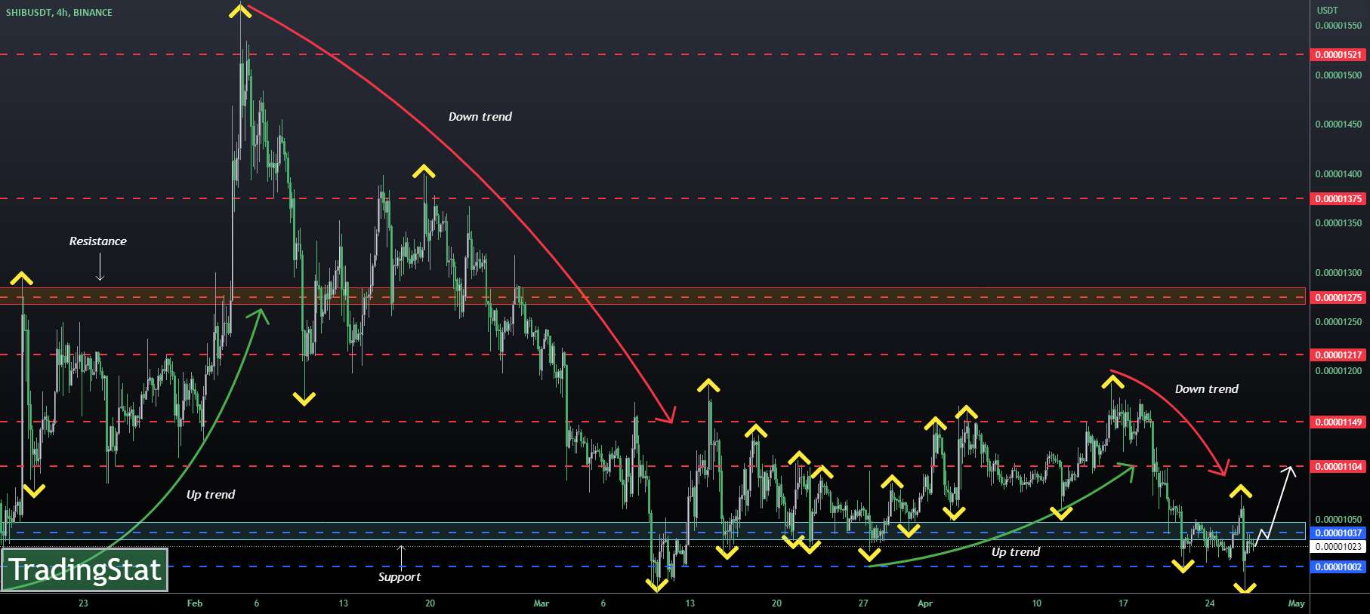Click the 24 date label on time axis

point(1210,603)
